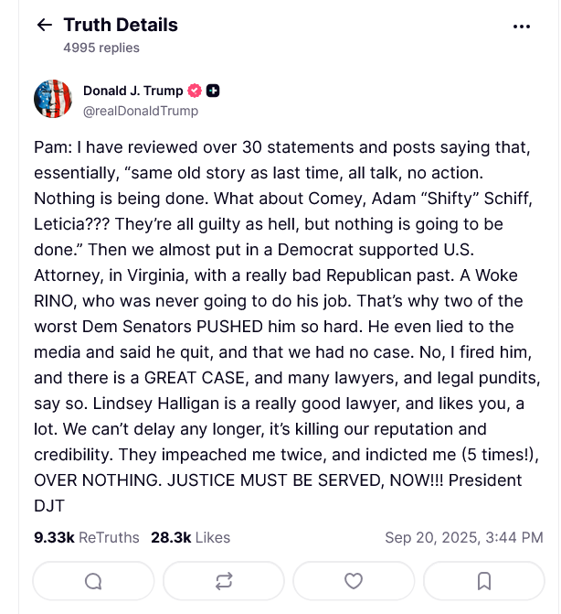Open the three-dot more options menu
The image size is (561, 614).
click(522, 27)
